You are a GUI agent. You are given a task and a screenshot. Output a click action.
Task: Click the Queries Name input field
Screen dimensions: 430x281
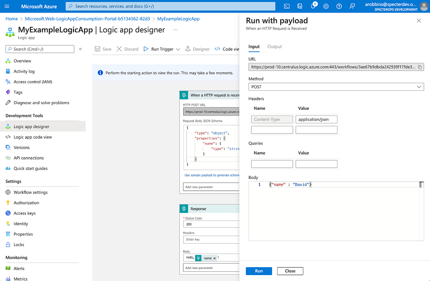(272, 164)
